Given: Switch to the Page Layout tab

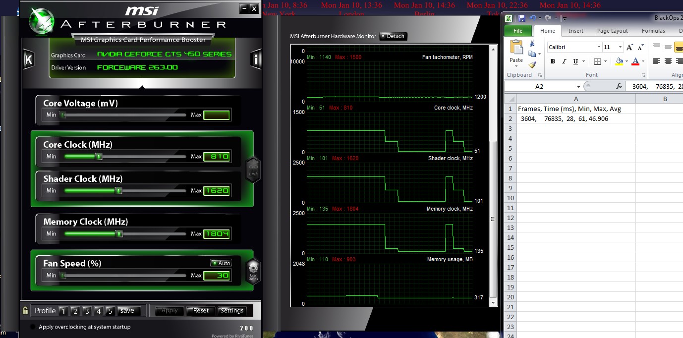Looking at the screenshot, I should (x=613, y=31).
